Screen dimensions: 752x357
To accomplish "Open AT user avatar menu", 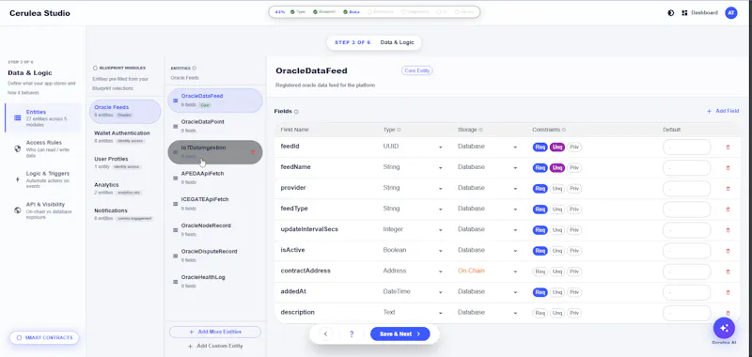I will 731,13.
